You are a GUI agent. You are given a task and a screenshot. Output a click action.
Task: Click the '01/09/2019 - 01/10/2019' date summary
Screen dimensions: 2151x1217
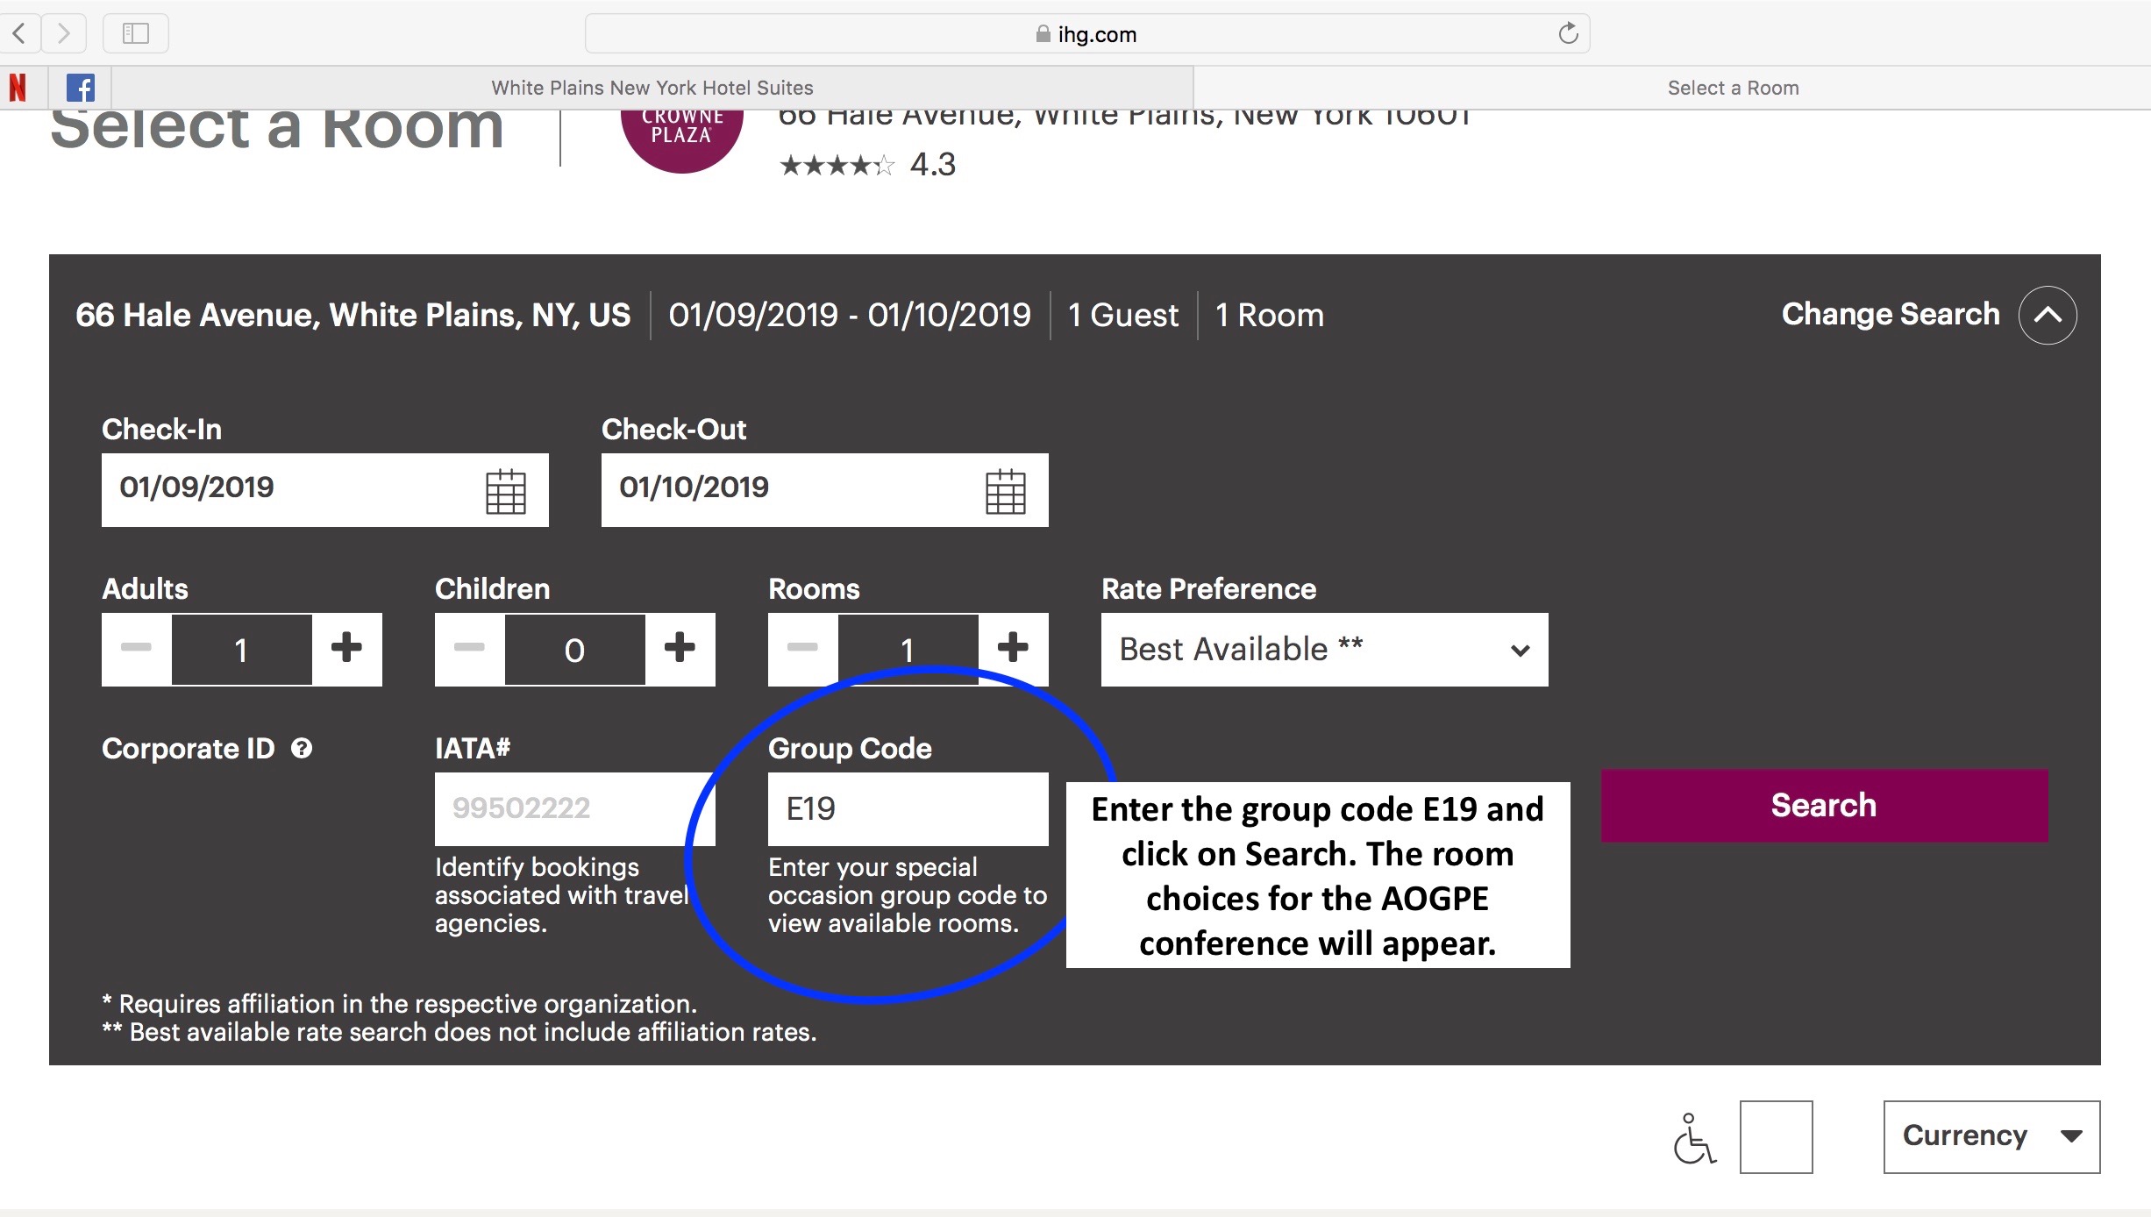click(x=850, y=315)
